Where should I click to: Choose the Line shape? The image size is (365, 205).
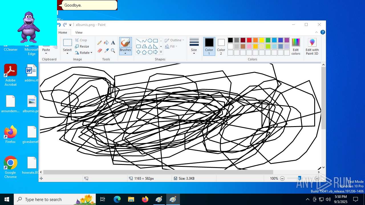138,40
